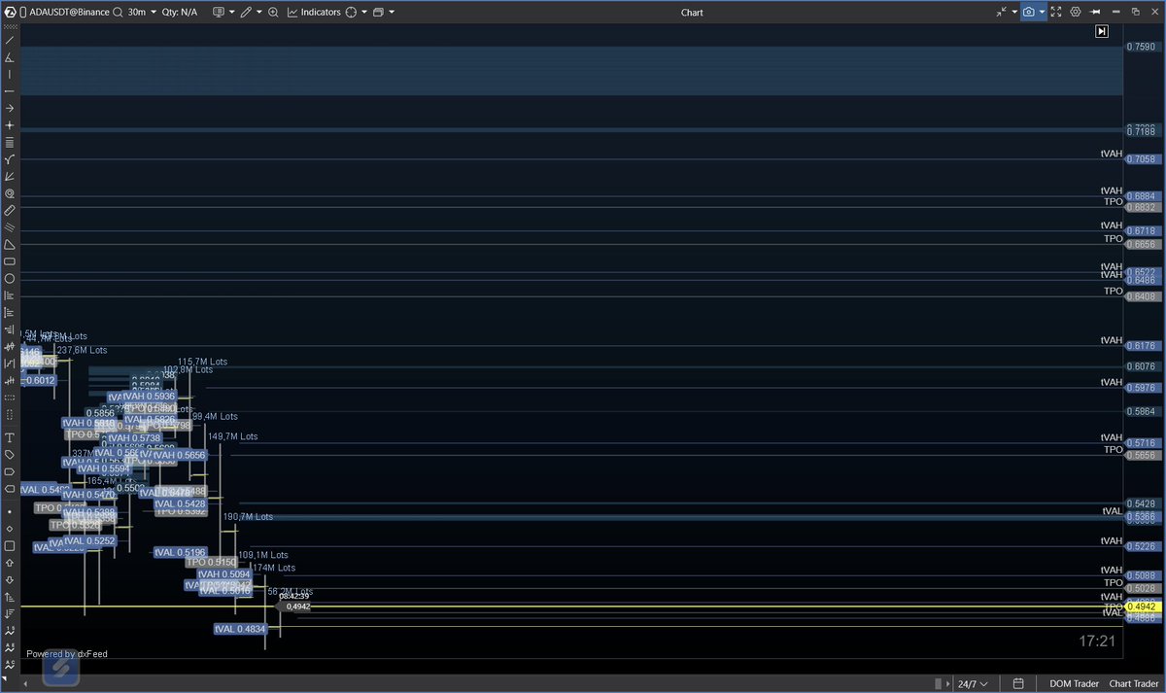
Task: Click the 'tVAL 0.5196' chart label
Action: point(180,552)
